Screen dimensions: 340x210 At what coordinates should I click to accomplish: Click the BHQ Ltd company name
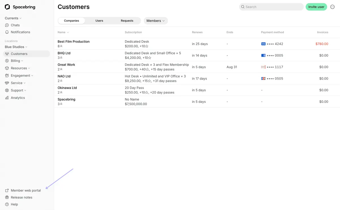pyautogui.click(x=64, y=53)
